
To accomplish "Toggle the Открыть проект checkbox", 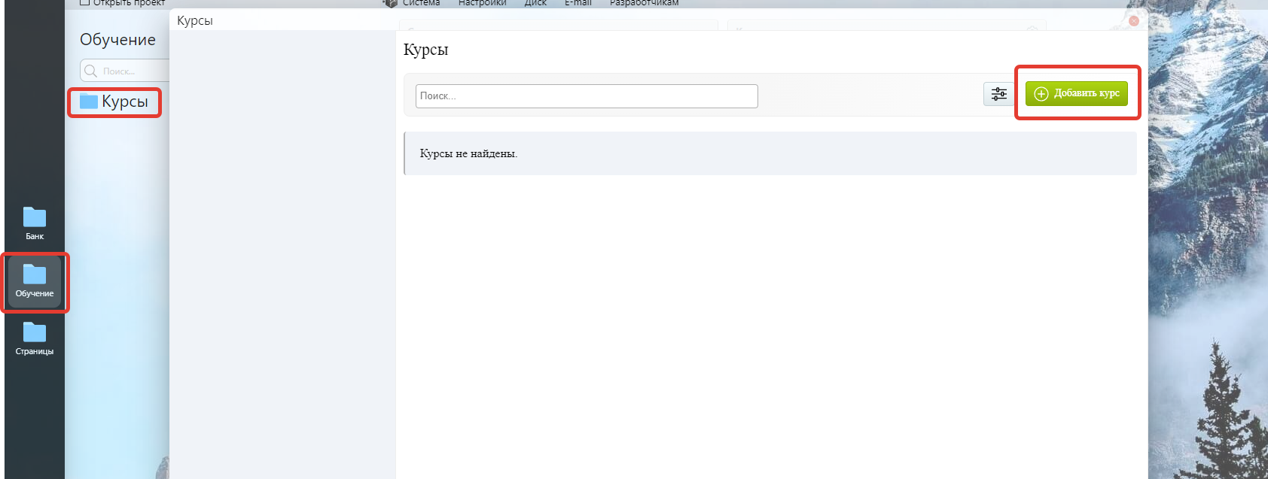I will point(85,3).
